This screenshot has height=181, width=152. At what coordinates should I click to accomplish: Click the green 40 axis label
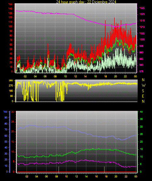point(141,112)
